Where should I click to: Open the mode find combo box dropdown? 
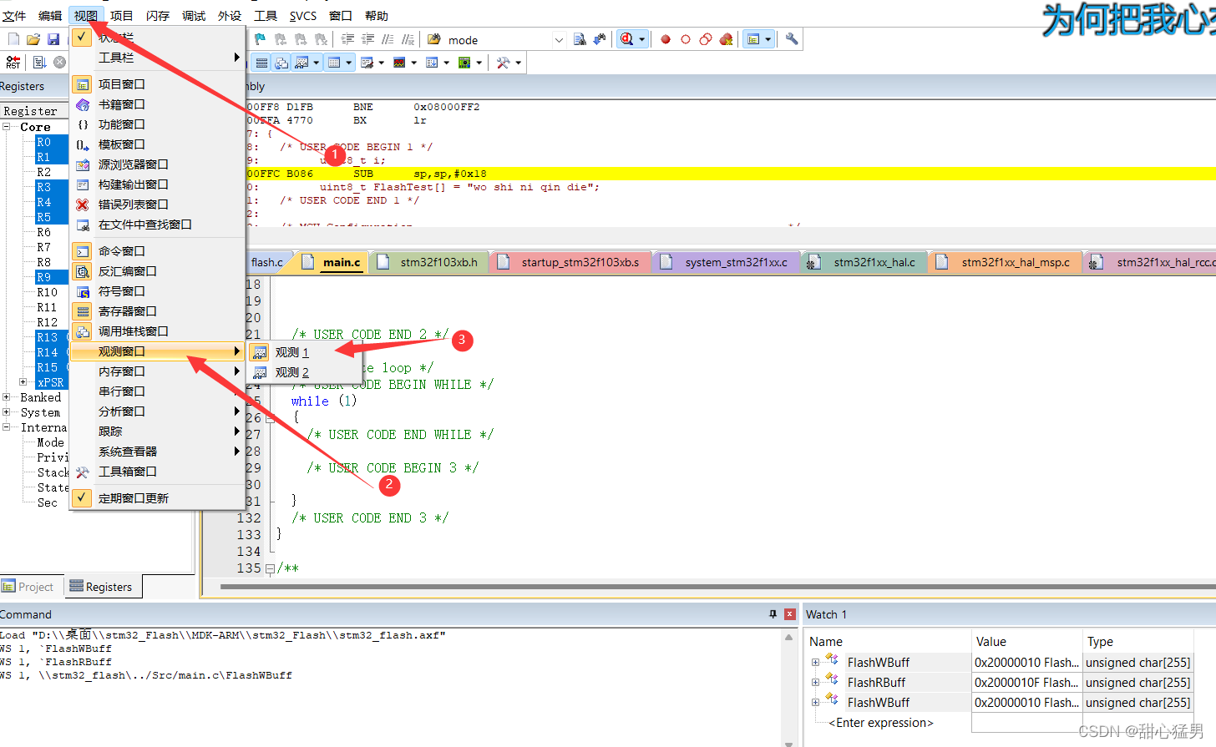[x=559, y=39]
